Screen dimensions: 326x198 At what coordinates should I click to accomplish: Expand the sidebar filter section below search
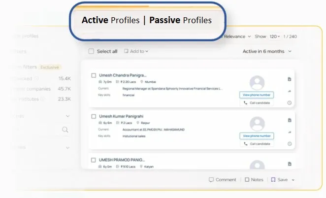click(x=67, y=148)
